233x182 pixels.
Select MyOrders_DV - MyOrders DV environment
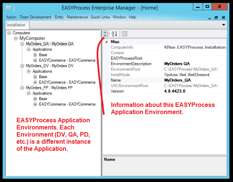point(50,66)
